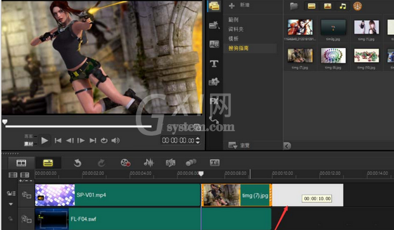Switch to Timeline view
The height and width of the screenshot is (230, 394).
pos(48,163)
